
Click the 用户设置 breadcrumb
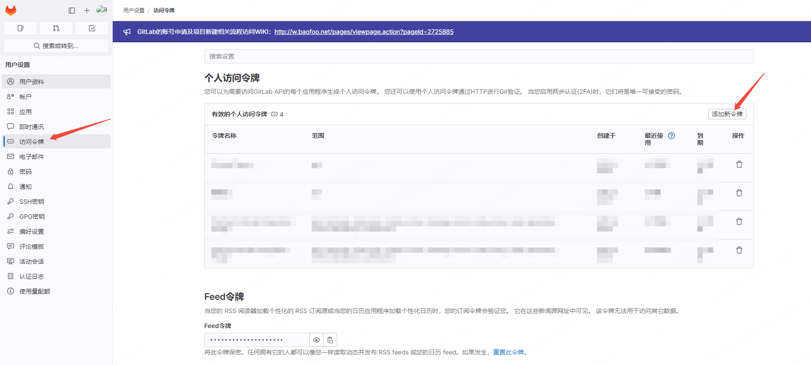(134, 10)
